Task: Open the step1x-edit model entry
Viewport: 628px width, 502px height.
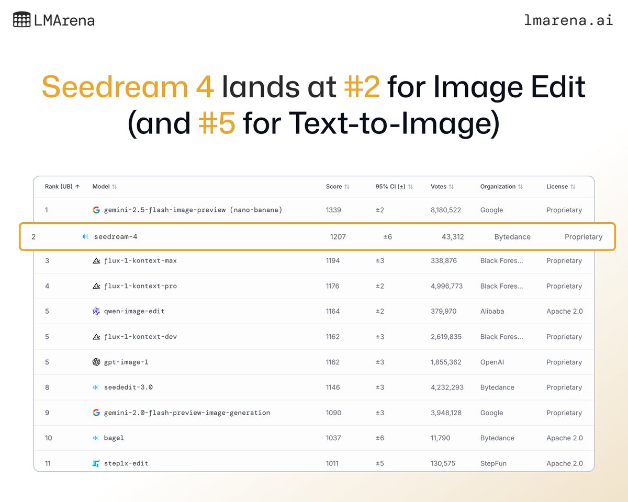Action: click(126, 463)
